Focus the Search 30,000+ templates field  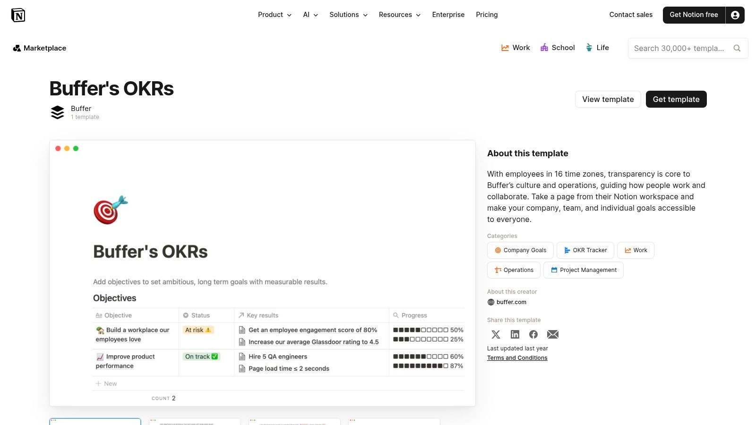[x=688, y=48]
